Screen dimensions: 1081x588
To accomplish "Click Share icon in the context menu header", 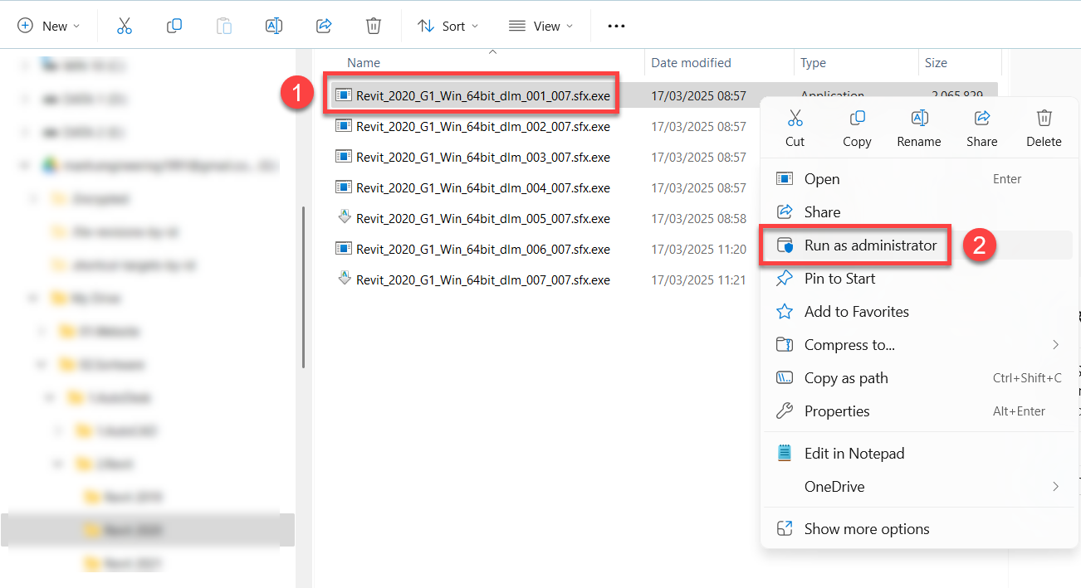I will (x=982, y=118).
